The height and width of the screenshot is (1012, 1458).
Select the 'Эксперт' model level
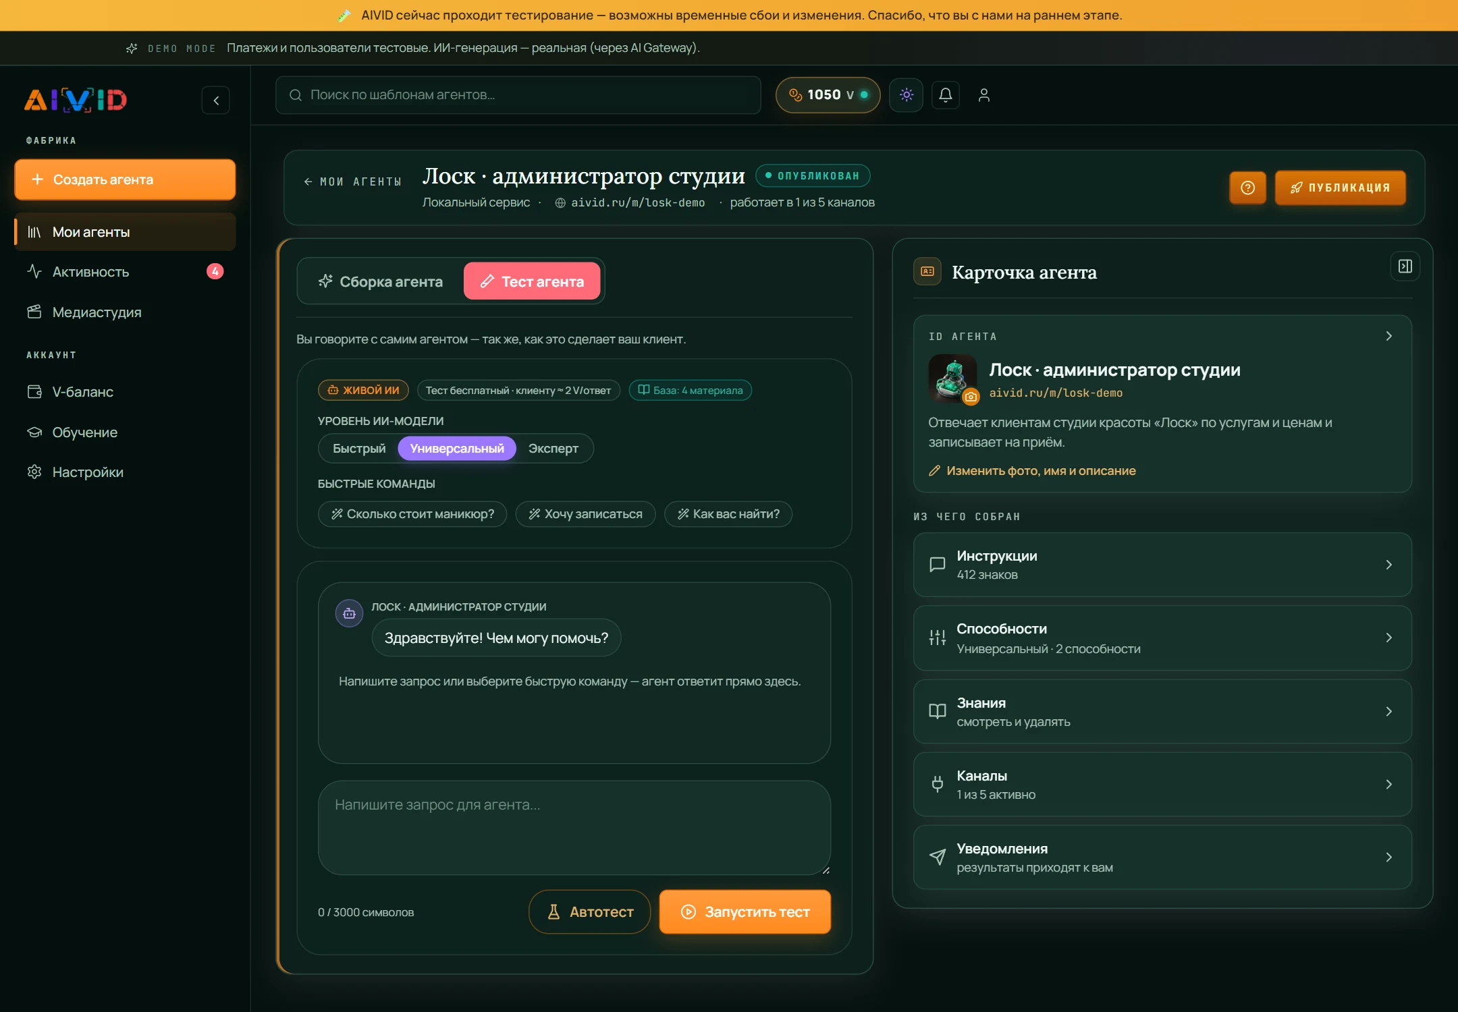tap(553, 449)
